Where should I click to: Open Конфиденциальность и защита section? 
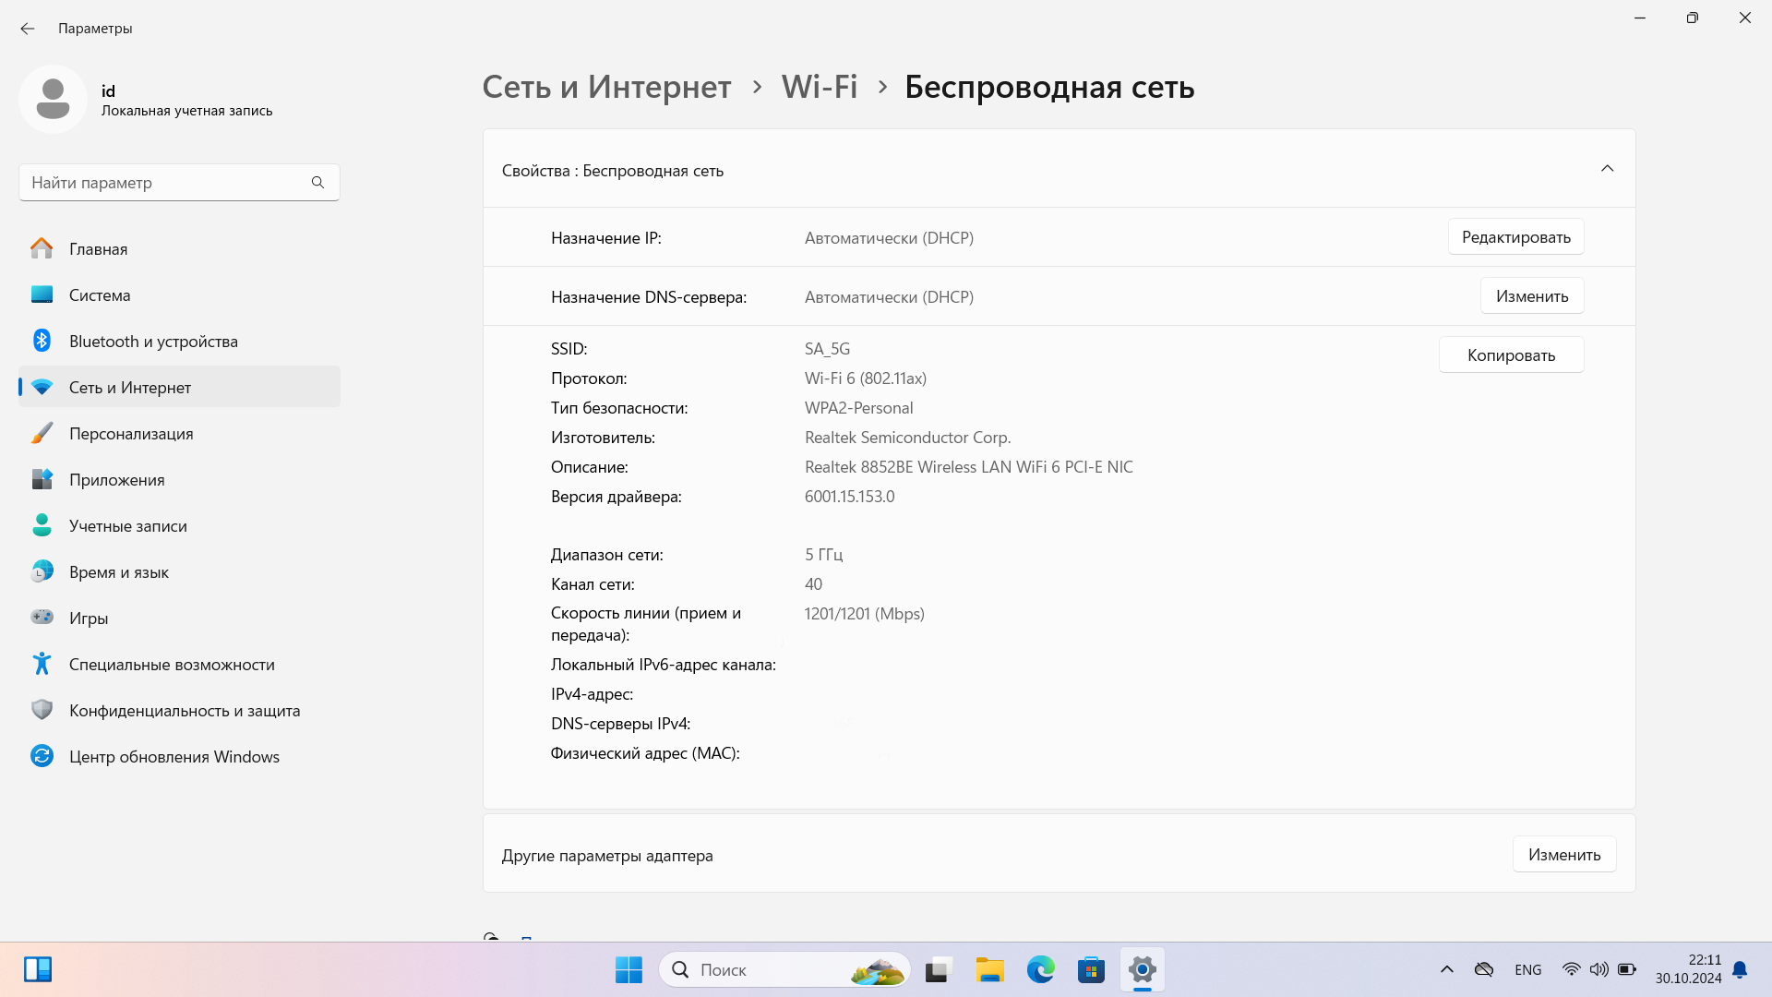point(185,711)
